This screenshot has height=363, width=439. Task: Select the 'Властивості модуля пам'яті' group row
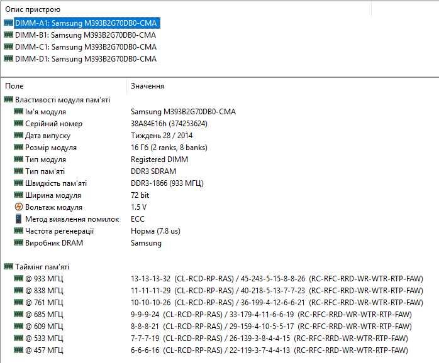(62, 100)
